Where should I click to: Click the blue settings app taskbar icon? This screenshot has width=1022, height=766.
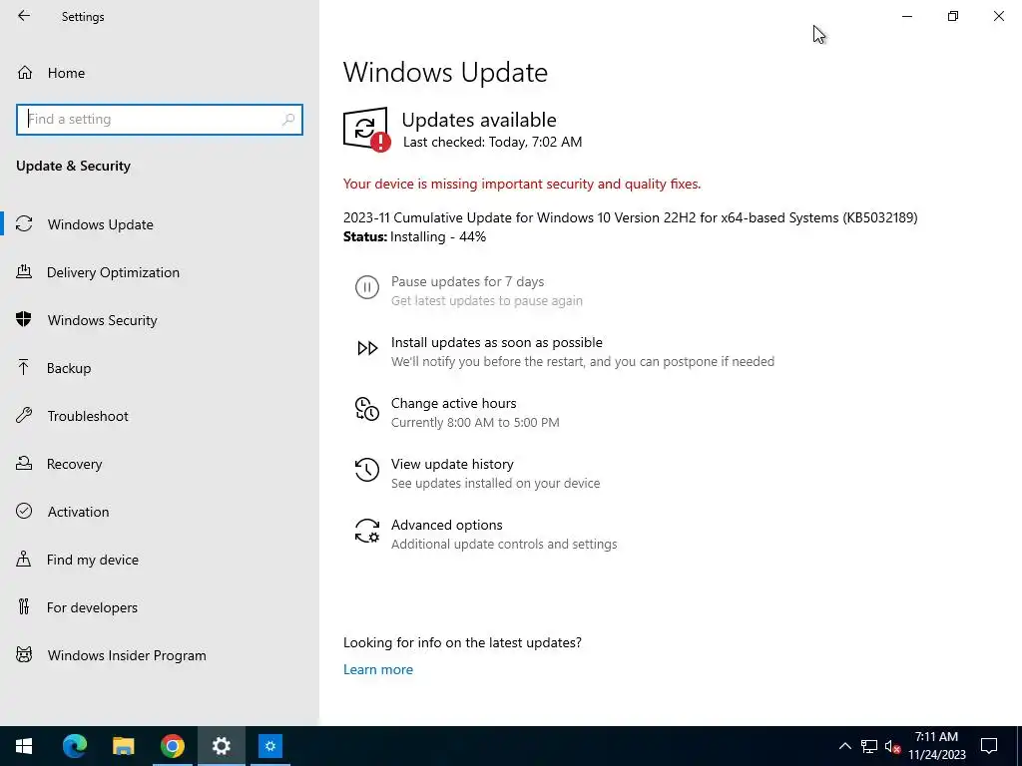(269, 746)
